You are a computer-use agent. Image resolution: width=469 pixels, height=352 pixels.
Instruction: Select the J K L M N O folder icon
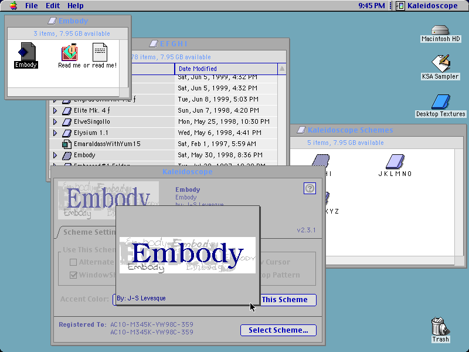395,162
